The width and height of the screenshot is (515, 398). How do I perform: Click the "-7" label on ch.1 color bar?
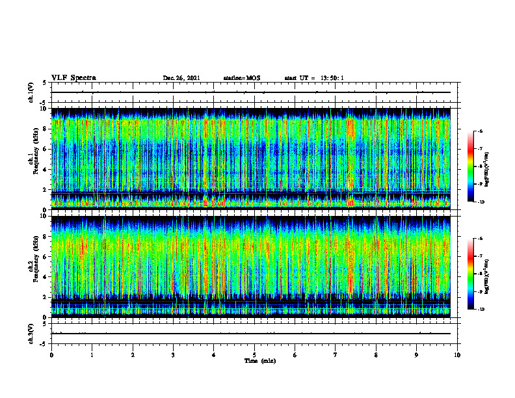(481, 149)
